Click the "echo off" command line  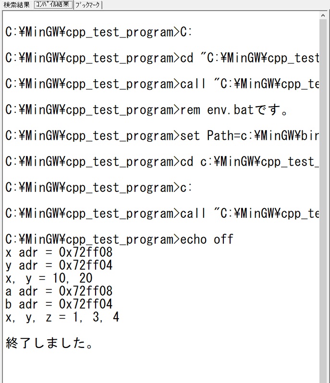(119, 239)
